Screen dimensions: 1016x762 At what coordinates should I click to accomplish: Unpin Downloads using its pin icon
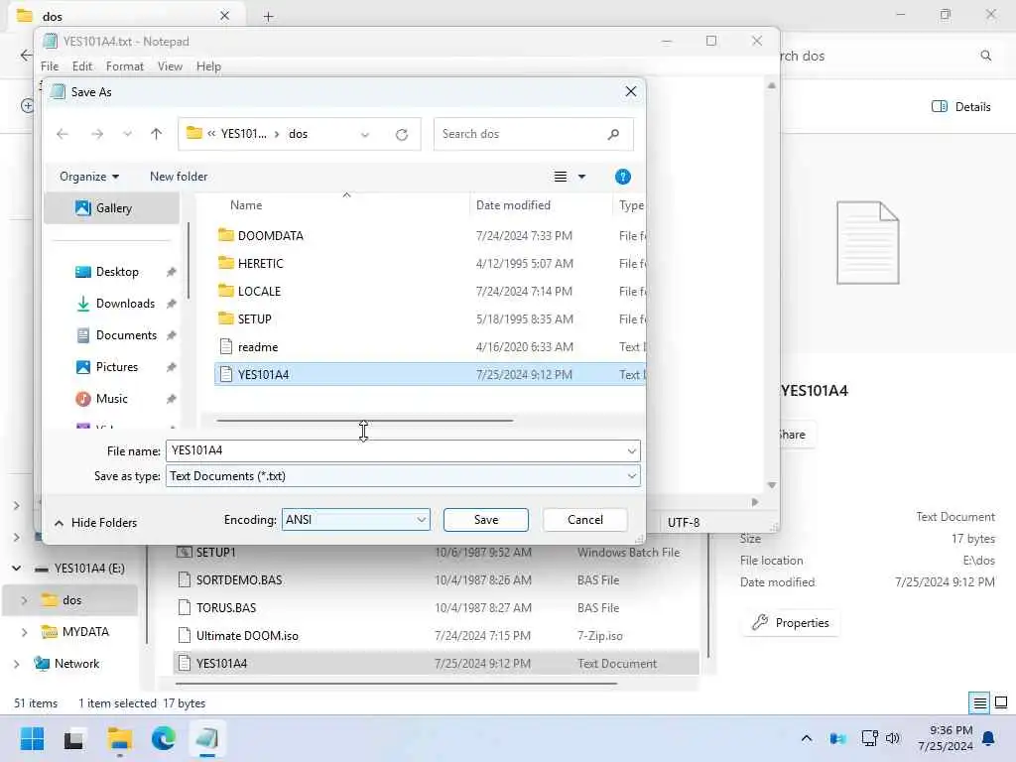(171, 304)
